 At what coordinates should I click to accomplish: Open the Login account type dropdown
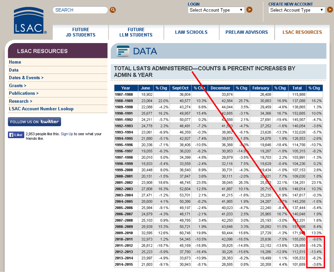pyautogui.click(x=217, y=10)
